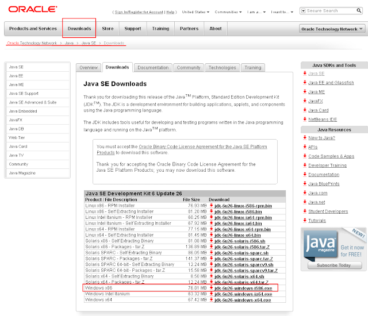368x316 pixels.
Task: Click arrow icon beside NetBeans IDE
Action: point(305,119)
